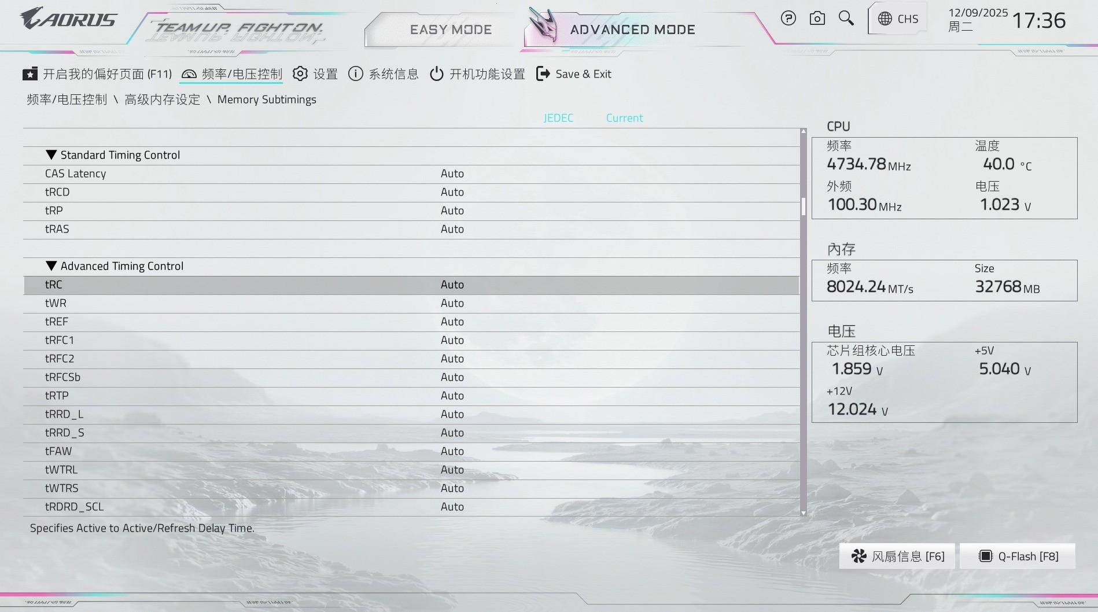Viewport: 1098px width, 612px height.
Task: Switch to EASY MODE tab
Action: point(450,30)
